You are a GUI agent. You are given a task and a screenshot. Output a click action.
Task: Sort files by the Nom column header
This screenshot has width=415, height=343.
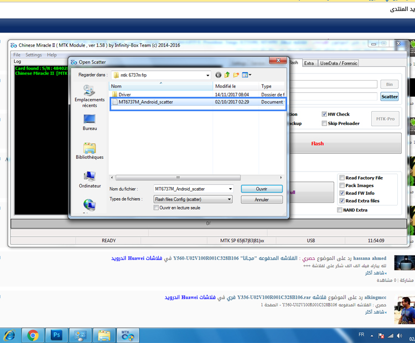(x=160, y=86)
